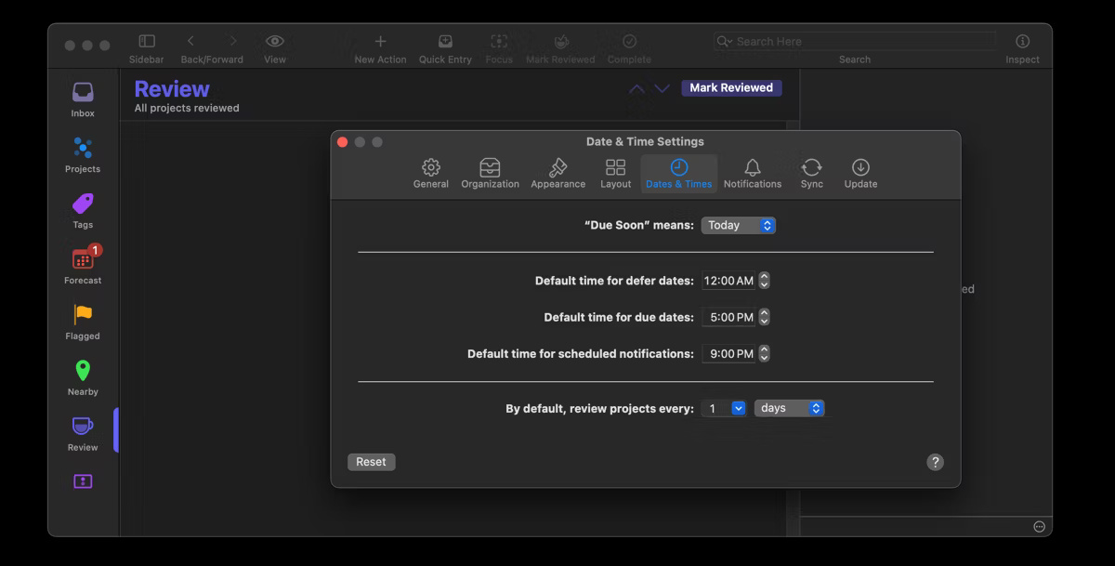Open the review interval units dropdown showing days
Viewport: 1115px width, 566px height.
[x=789, y=407]
